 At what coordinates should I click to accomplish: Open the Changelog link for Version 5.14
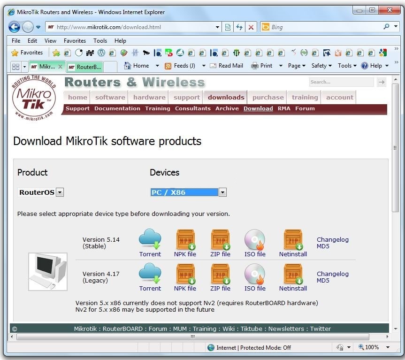pos(333,240)
